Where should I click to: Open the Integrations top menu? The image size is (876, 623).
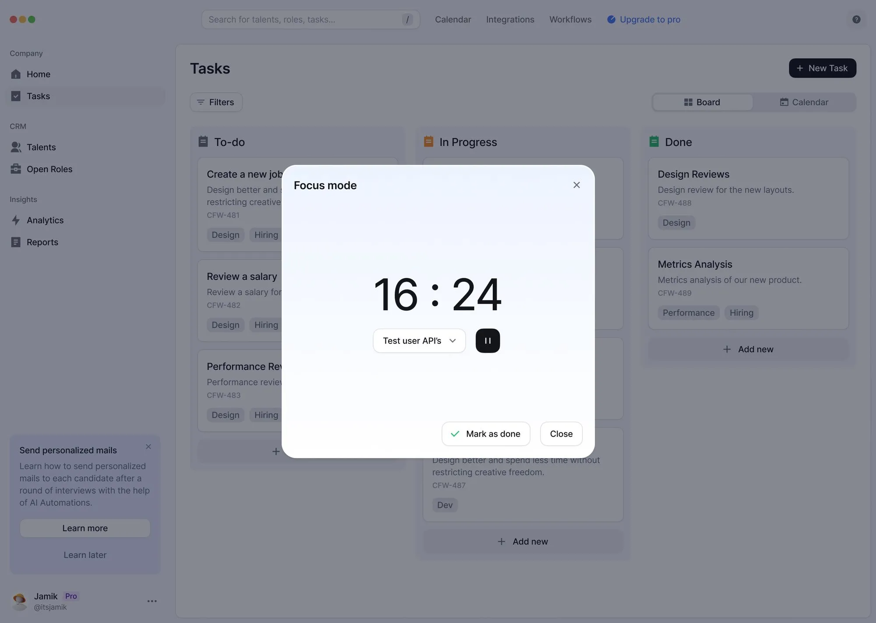510,19
